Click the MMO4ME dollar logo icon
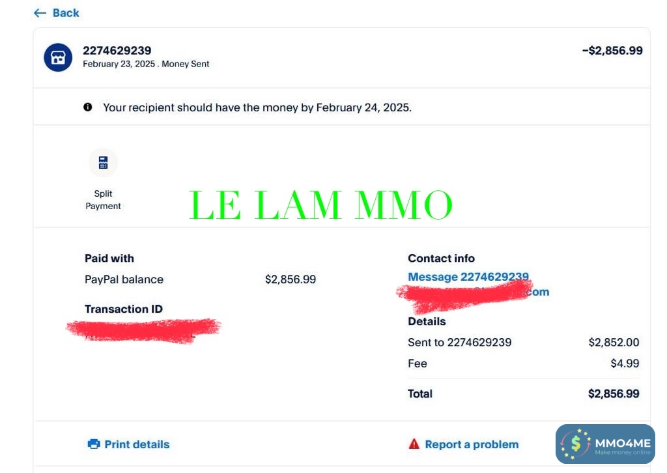 [x=576, y=445]
